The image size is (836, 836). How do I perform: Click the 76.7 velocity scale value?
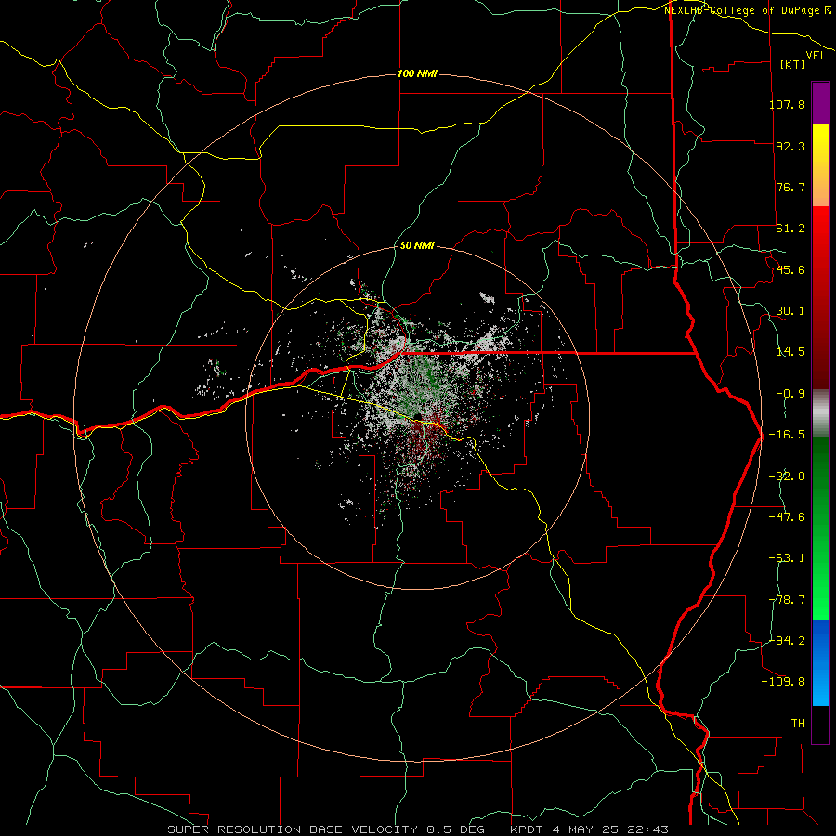790,187
